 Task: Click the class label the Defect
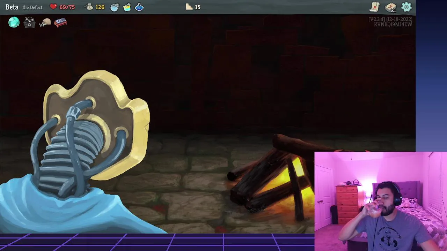coord(32,7)
